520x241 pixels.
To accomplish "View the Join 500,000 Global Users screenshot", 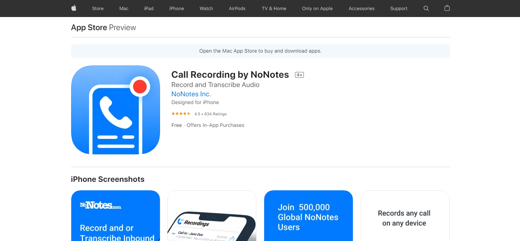I will click(x=309, y=216).
